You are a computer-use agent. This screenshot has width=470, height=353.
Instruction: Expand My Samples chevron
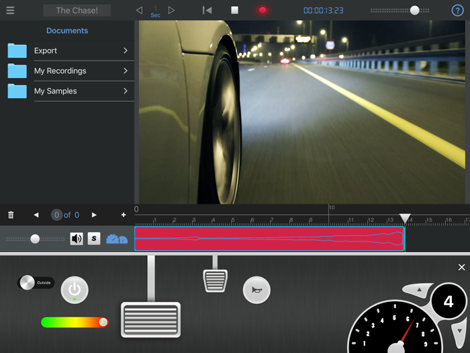pos(126,91)
